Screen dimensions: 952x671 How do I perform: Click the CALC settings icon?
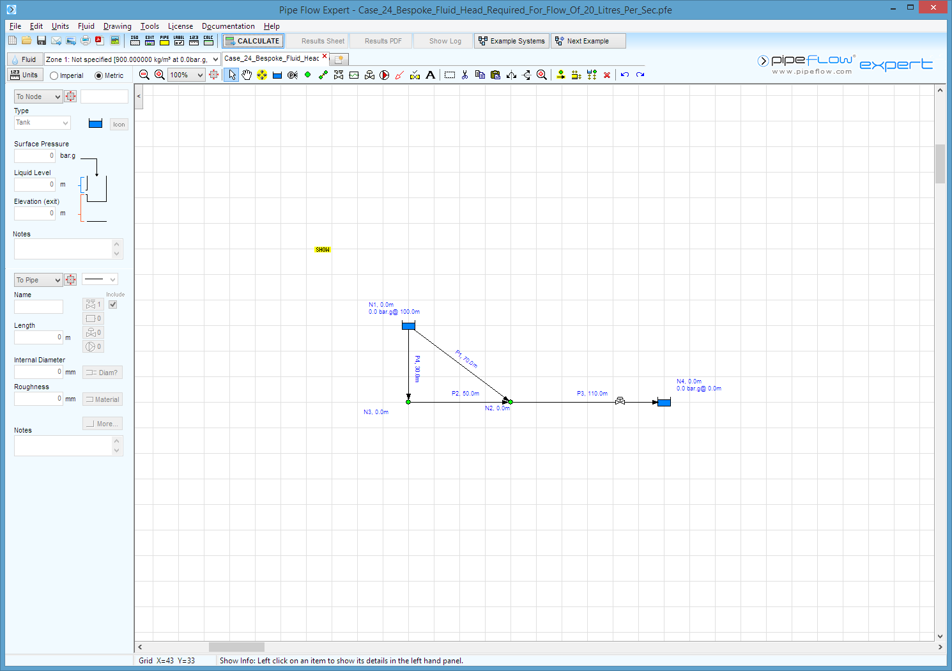(x=208, y=40)
